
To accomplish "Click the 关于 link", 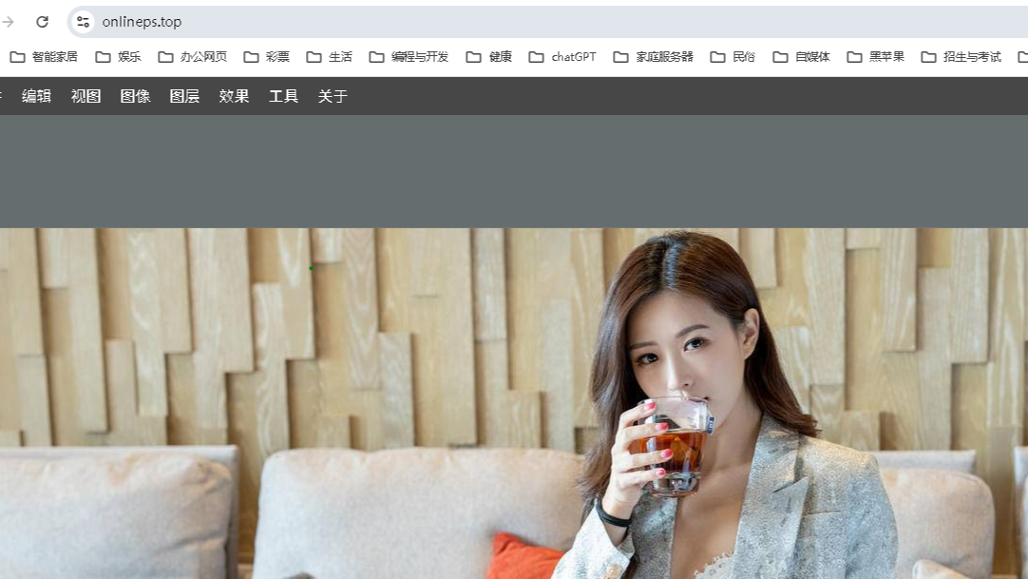I will 331,96.
